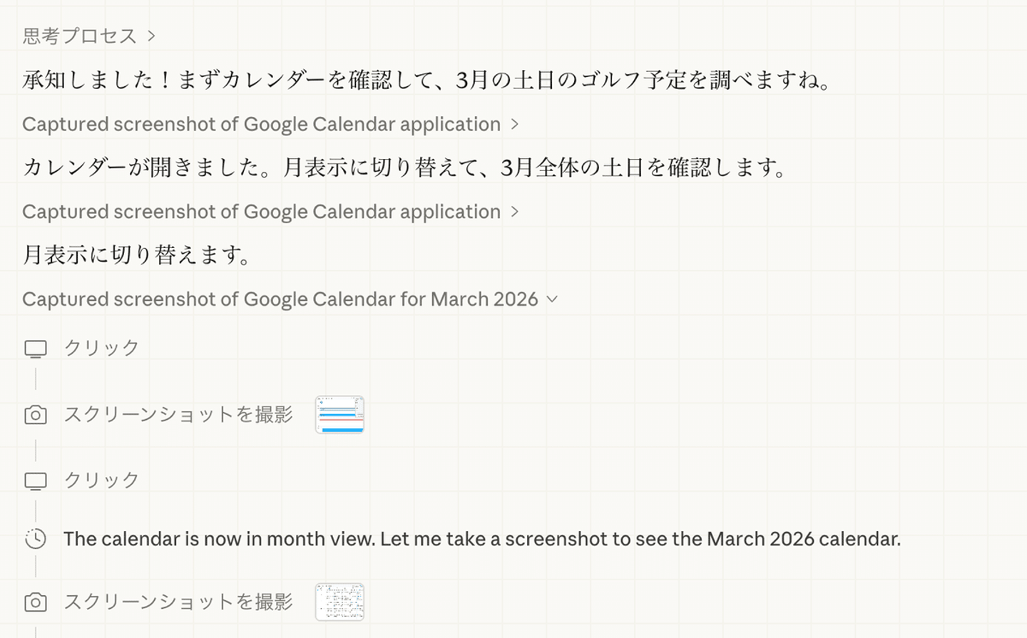Click the message starting with 承知しました

coord(428,80)
